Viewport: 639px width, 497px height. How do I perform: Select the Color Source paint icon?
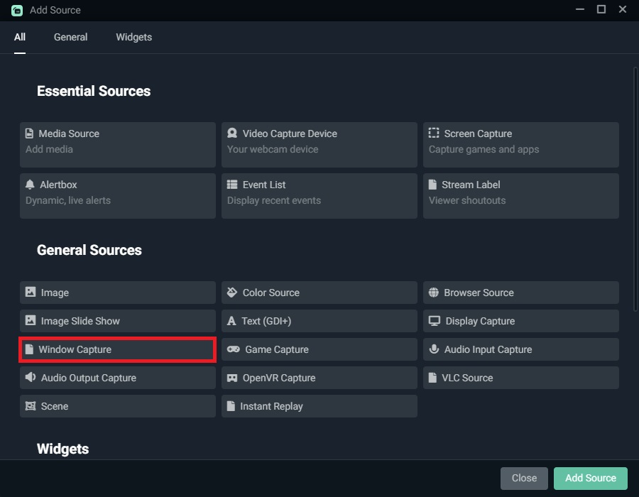point(232,293)
